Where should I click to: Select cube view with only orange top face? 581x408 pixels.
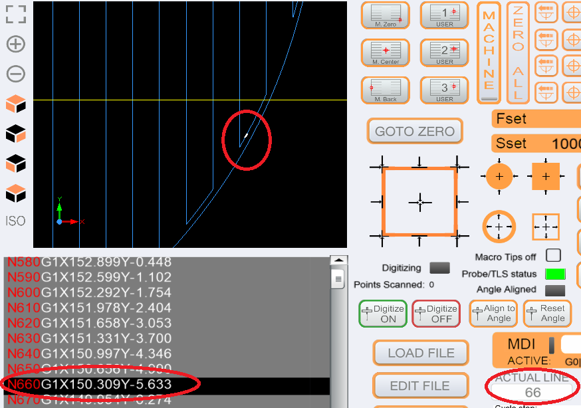coord(16,193)
